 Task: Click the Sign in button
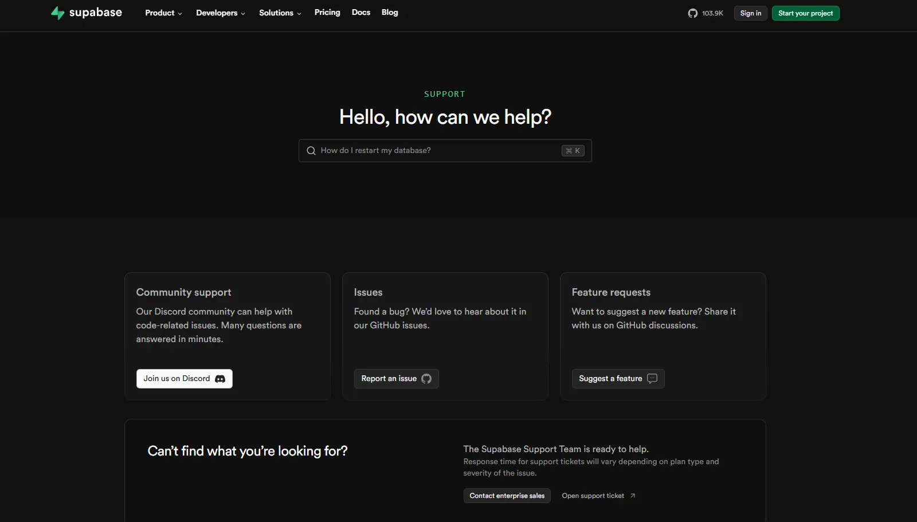pos(751,13)
